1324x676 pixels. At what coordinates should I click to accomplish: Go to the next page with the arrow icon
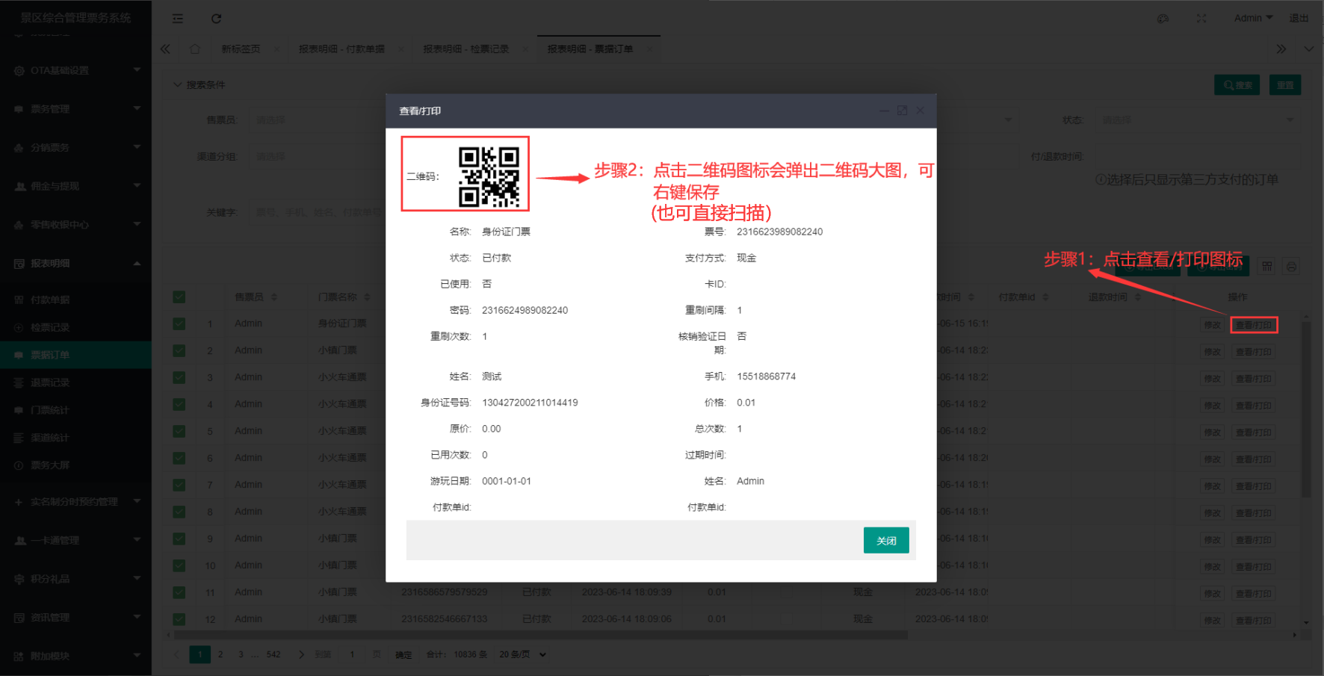pyautogui.click(x=301, y=654)
